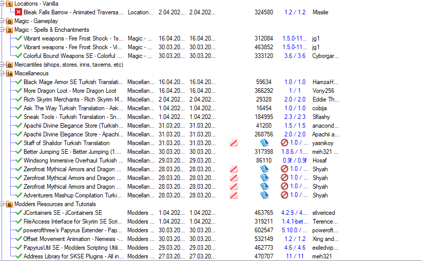
Task: Disable JContainers SE checkmark
Action: (18, 213)
